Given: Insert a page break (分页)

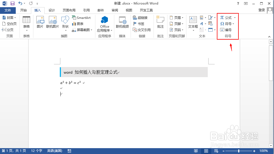Looking at the screenshot, I should point(8,30).
